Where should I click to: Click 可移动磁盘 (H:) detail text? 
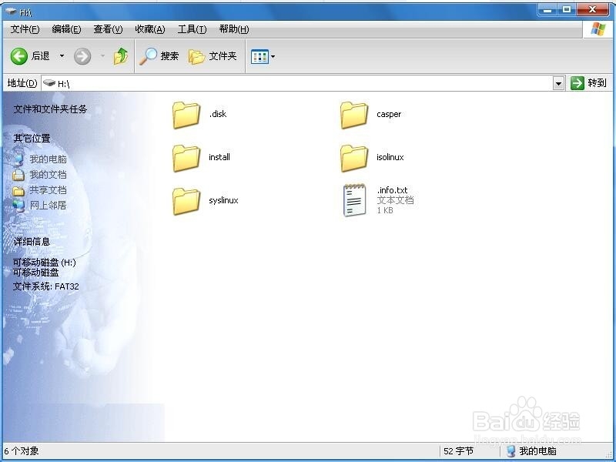point(45,263)
